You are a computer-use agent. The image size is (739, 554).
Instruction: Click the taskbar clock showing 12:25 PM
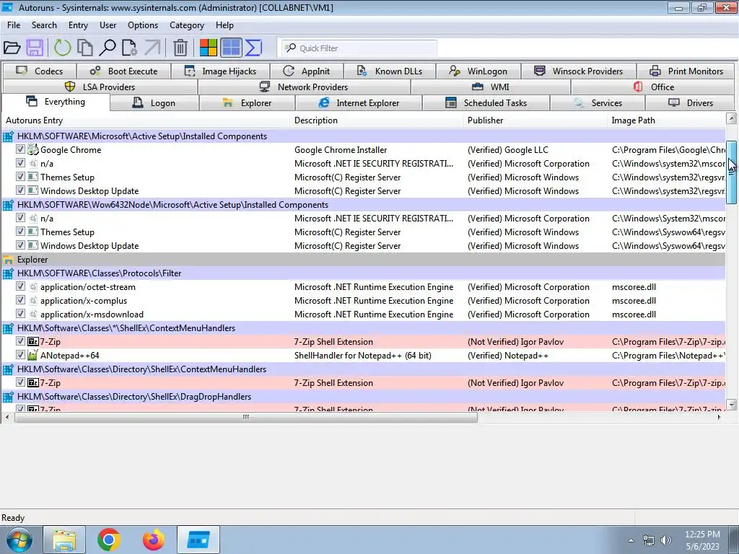[x=702, y=535]
